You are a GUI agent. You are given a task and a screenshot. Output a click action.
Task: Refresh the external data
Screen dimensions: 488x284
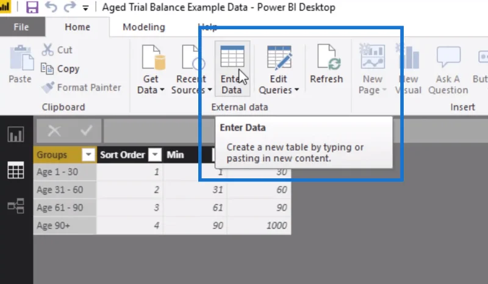(326, 64)
